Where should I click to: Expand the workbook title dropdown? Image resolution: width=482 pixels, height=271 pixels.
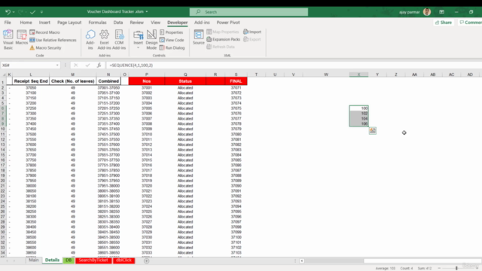[147, 12]
